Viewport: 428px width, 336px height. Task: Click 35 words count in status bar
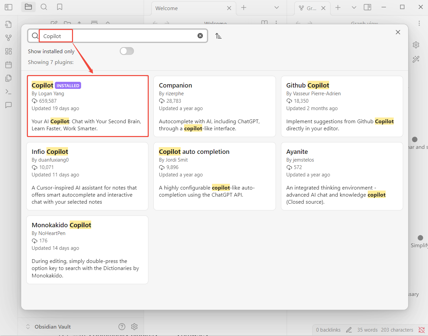pos(367,330)
